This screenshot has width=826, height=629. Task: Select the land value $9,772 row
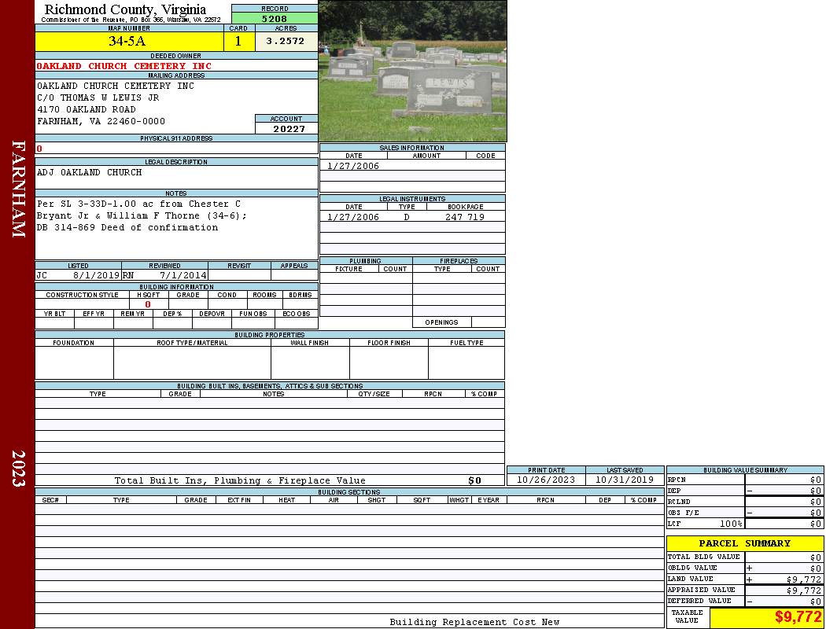(x=744, y=579)
